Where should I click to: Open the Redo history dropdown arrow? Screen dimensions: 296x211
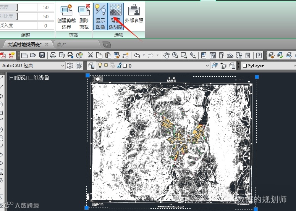pyautogui.click(x=157, y=55)
